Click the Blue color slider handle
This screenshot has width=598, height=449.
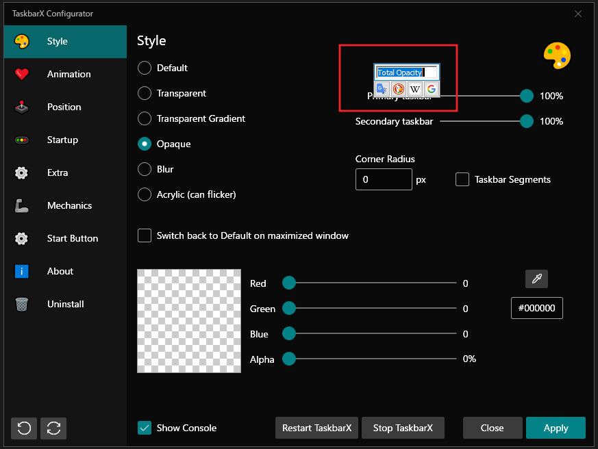pos(289,333)
